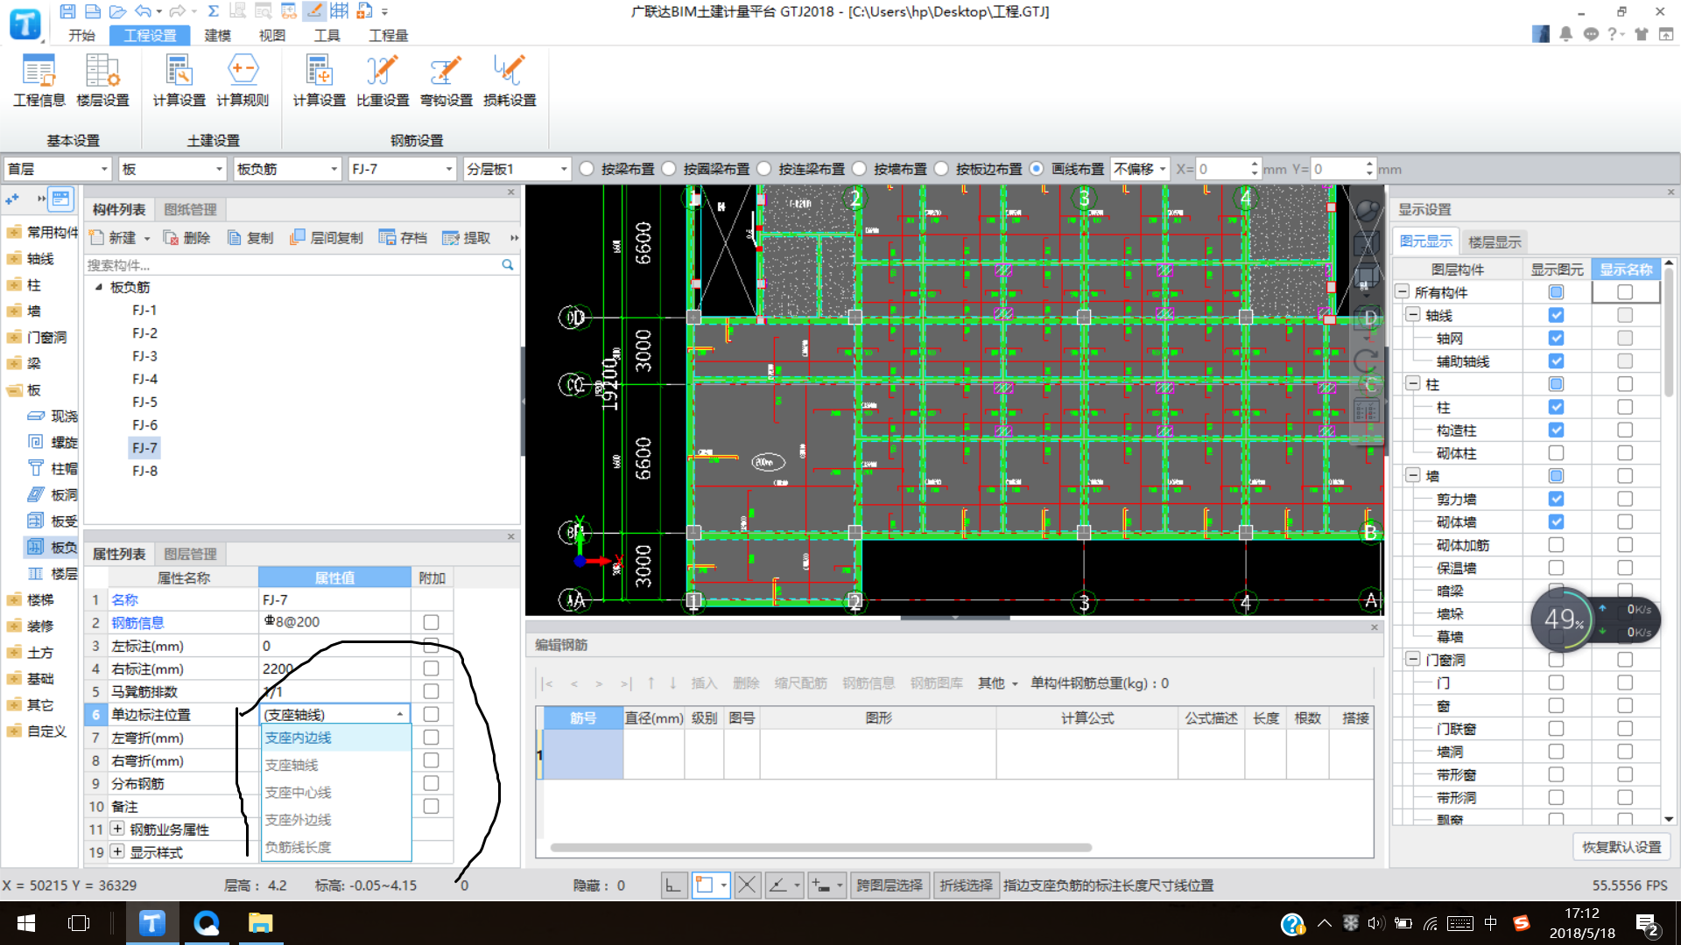The height and width of the screenshot is (945, 1681).
Task: Collapse the 板负筋 tree node
Action: pos(98,287)
